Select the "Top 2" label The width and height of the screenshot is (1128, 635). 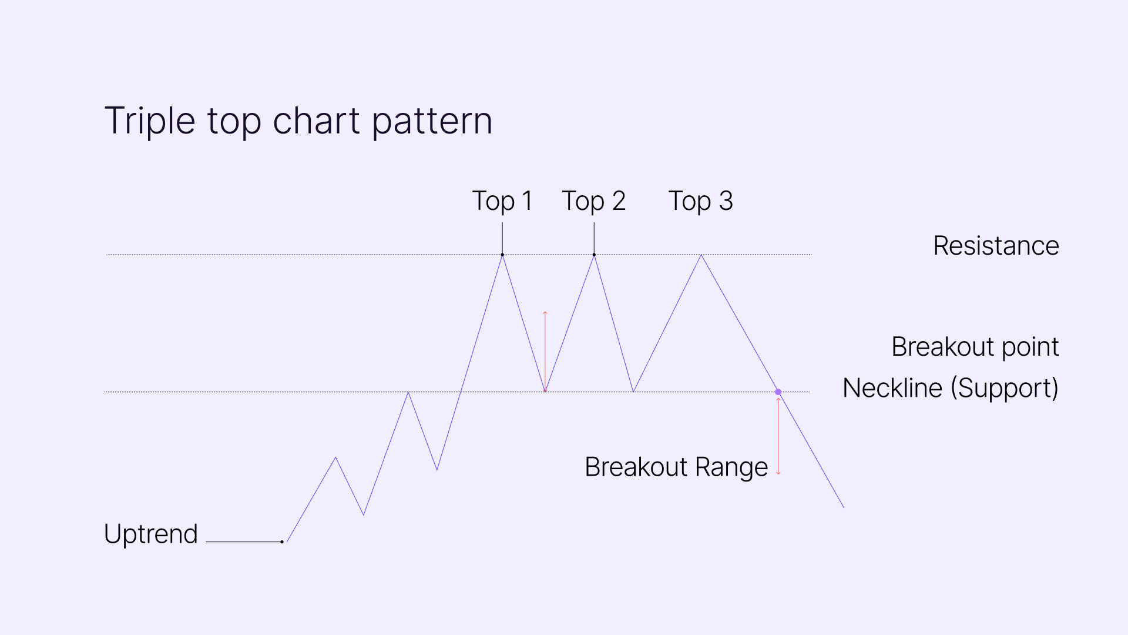593,201
